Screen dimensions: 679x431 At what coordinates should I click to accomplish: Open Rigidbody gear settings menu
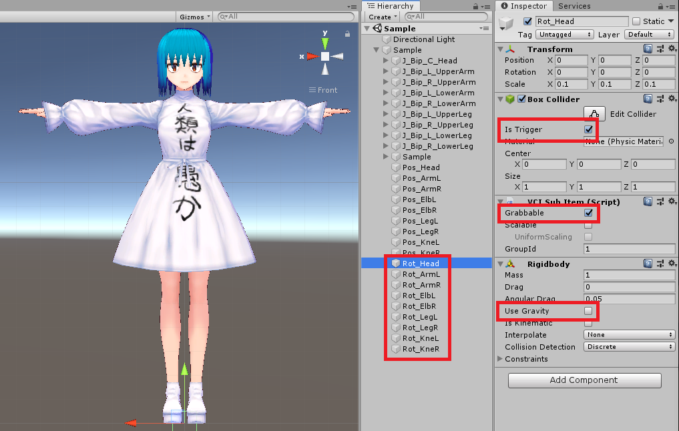[672, 264]
